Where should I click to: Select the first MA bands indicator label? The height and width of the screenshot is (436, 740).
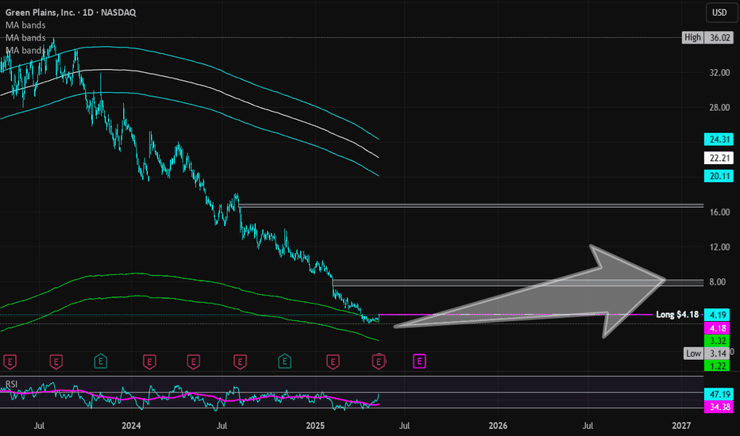[x=25, y=25]
